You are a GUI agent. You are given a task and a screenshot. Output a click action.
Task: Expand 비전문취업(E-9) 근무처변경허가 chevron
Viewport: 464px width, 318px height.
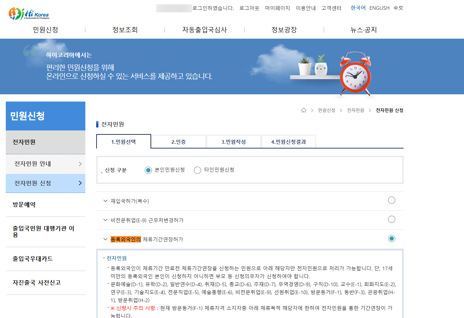pos(105,220)
